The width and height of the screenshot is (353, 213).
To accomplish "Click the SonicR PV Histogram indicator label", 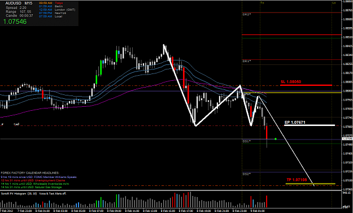I will pyautogui.click(x=33, y=194).
